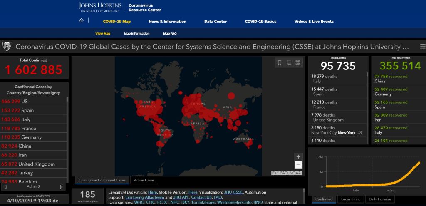Select US row in confirmed cases list

[x=33, y=102]
